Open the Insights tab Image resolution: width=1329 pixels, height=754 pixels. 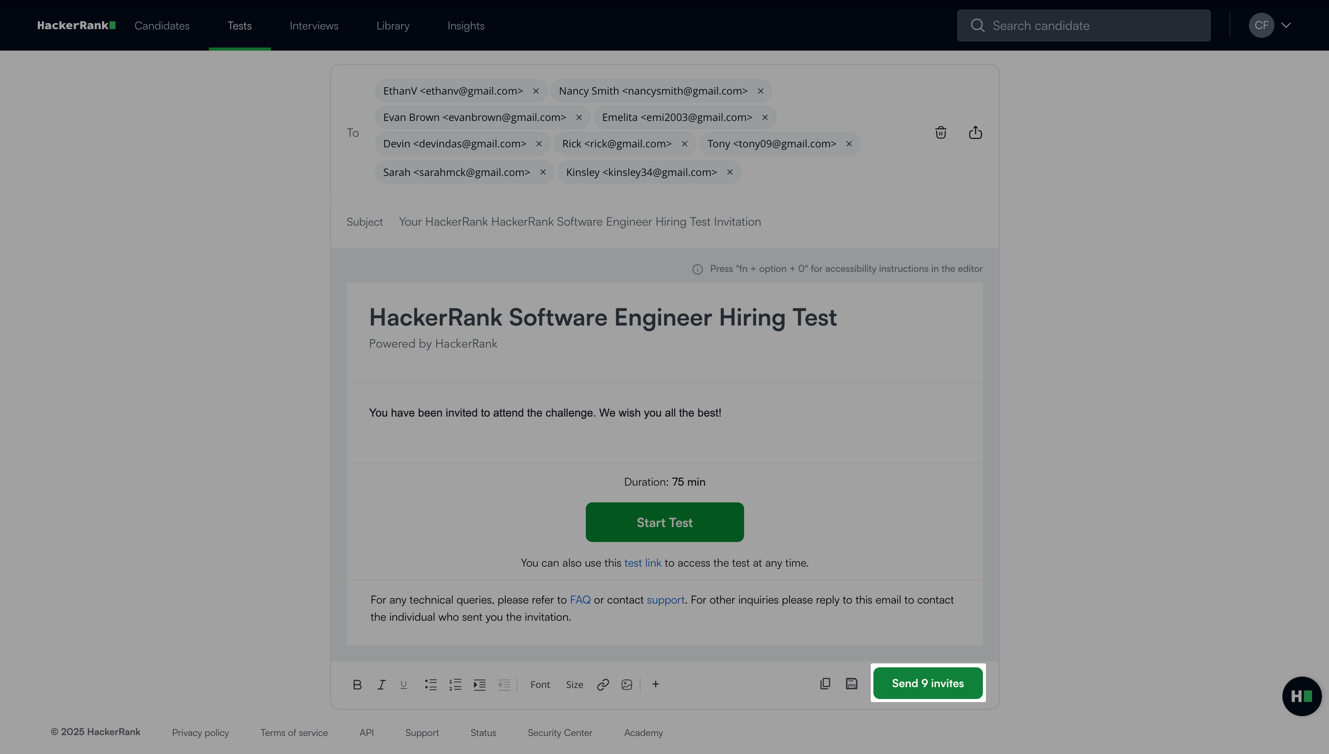point(466,26)
